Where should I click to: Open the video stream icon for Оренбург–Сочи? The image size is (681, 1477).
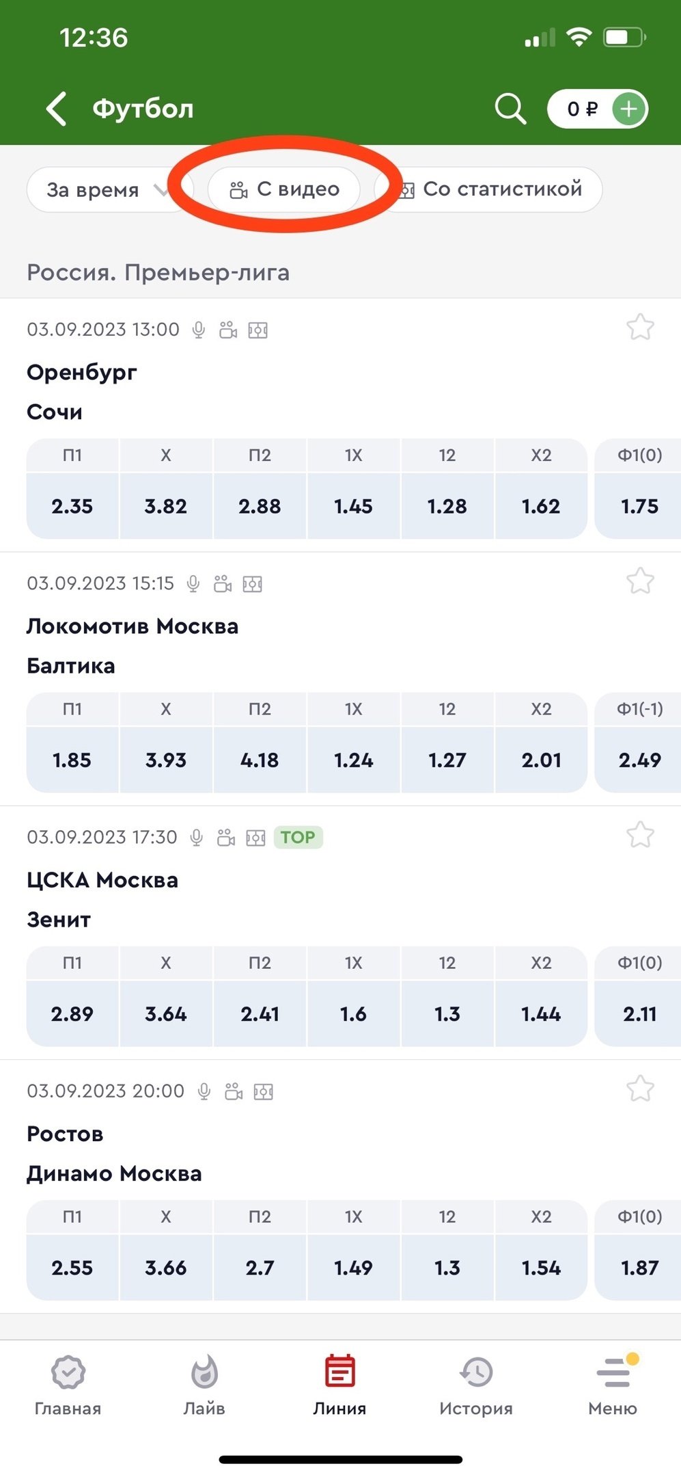point(228,330)
